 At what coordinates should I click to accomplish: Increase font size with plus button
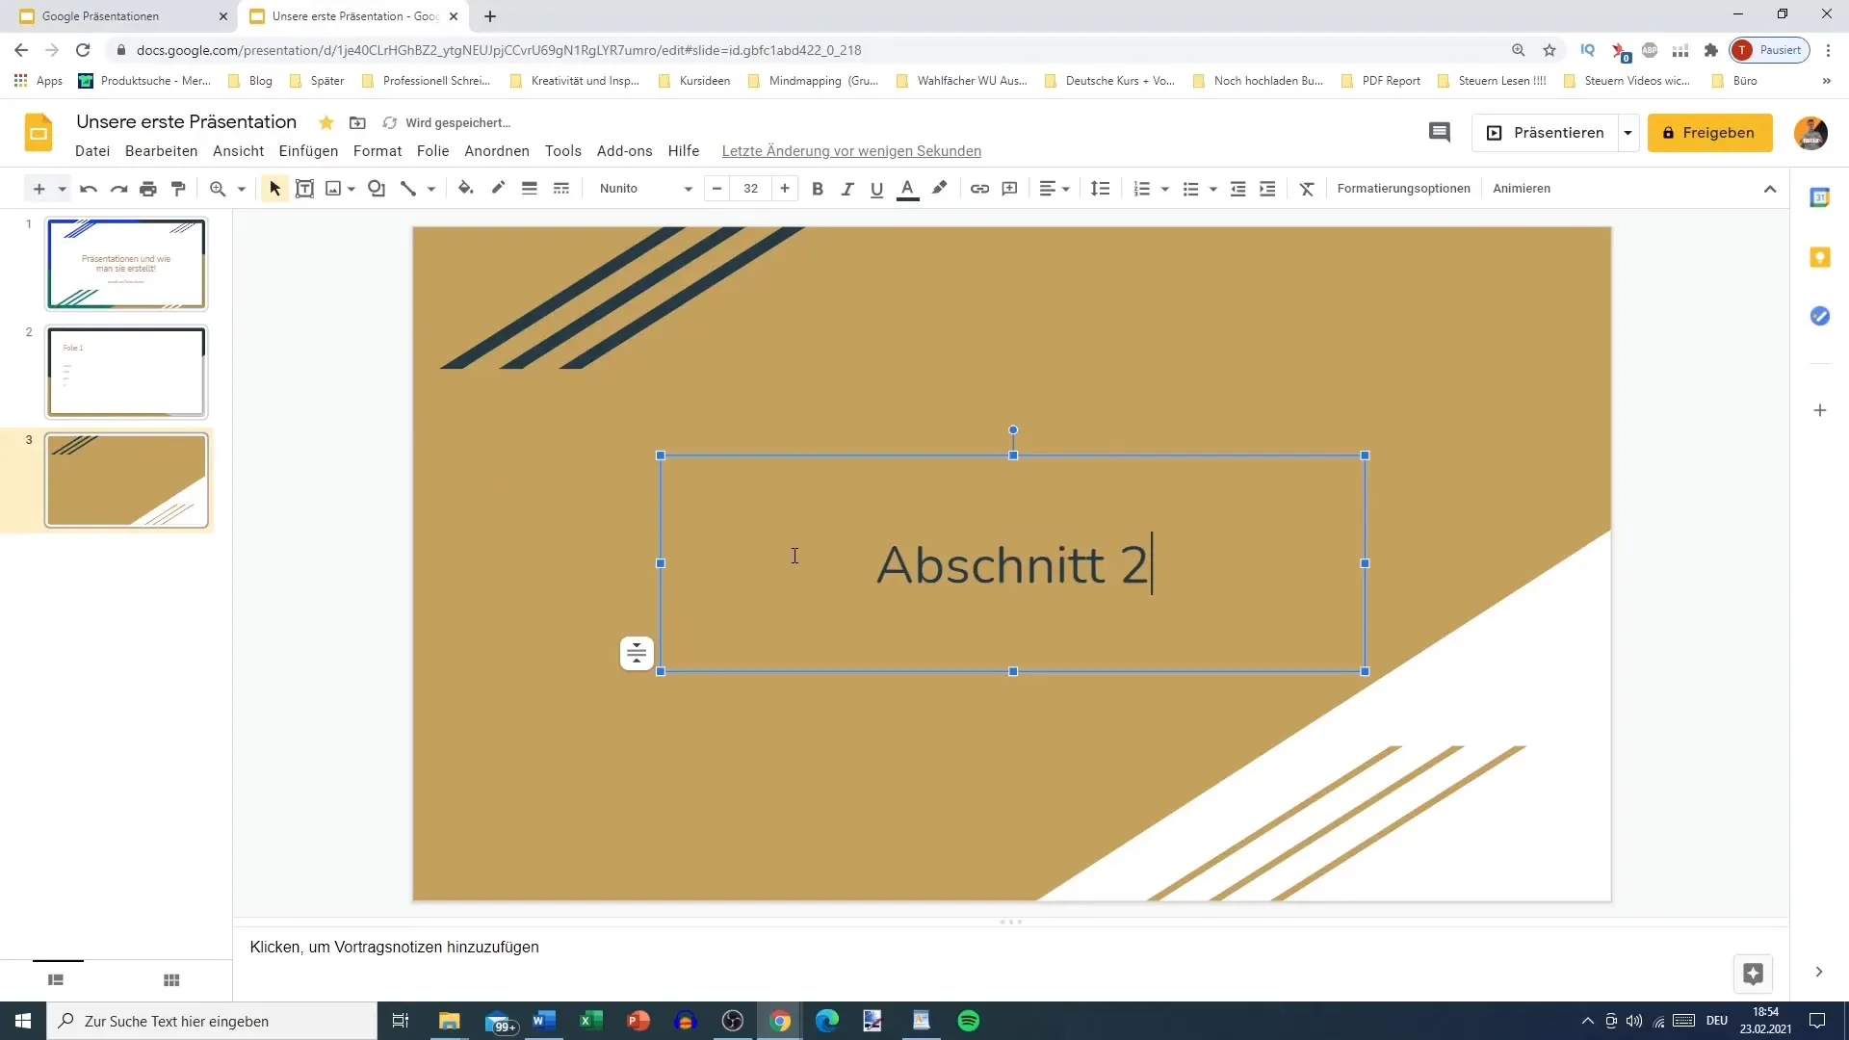785,189
